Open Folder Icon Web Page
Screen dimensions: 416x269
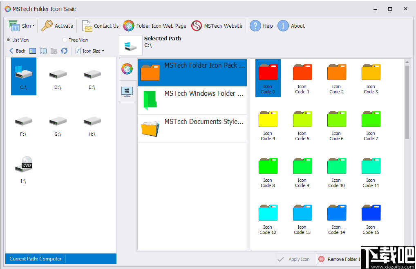pyautogui.click(x=154, y=26)
